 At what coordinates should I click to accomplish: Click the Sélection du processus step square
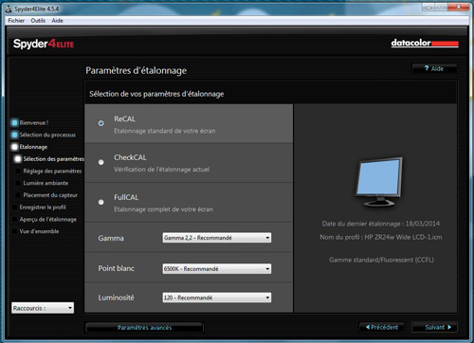(x=14, y=135)
